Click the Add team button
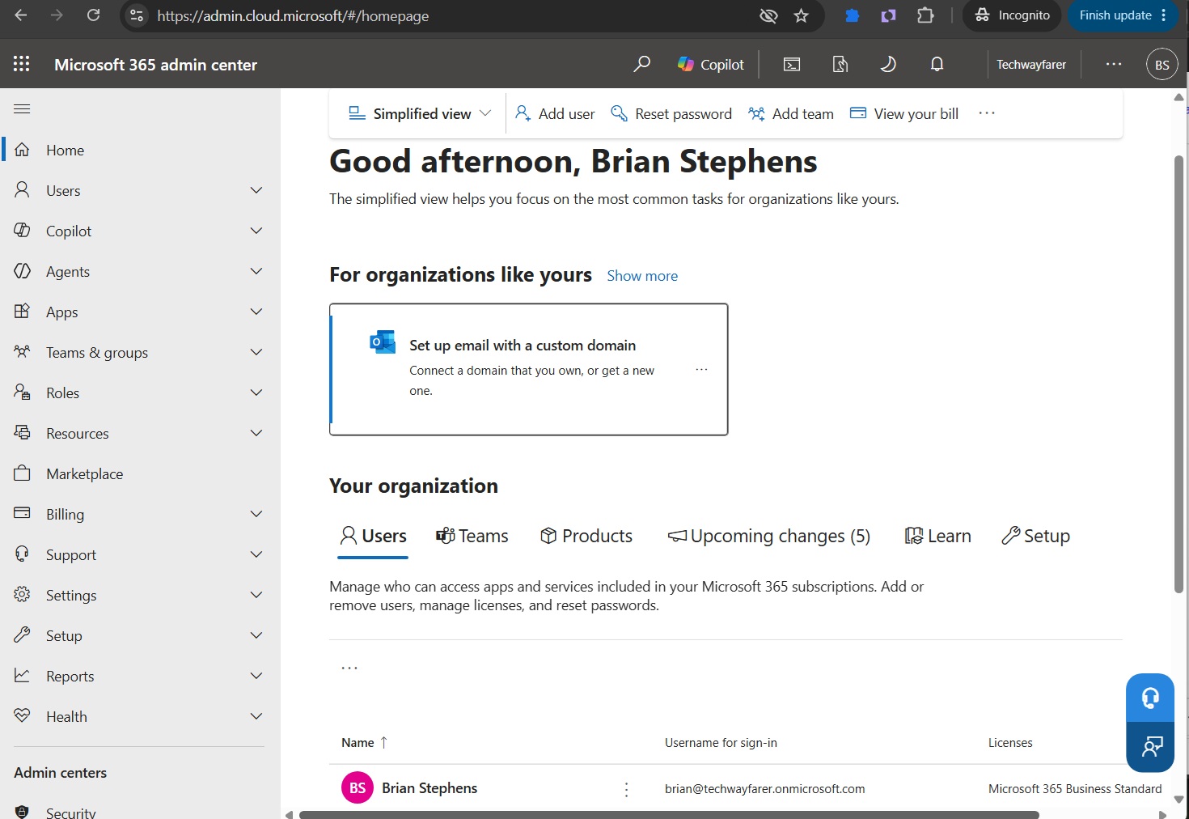Viewport: 1189px width, 819px height. pos(790,114)
